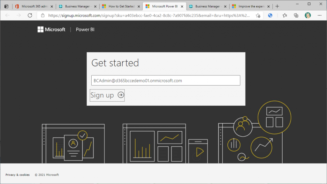View site information lock icon
Viewport: 327px width, 184px height.
[43, 15]
